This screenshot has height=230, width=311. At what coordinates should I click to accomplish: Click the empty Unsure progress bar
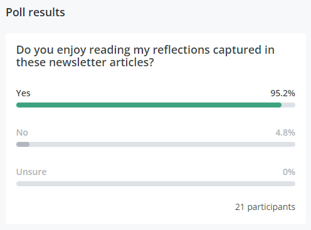click(155, 184)
